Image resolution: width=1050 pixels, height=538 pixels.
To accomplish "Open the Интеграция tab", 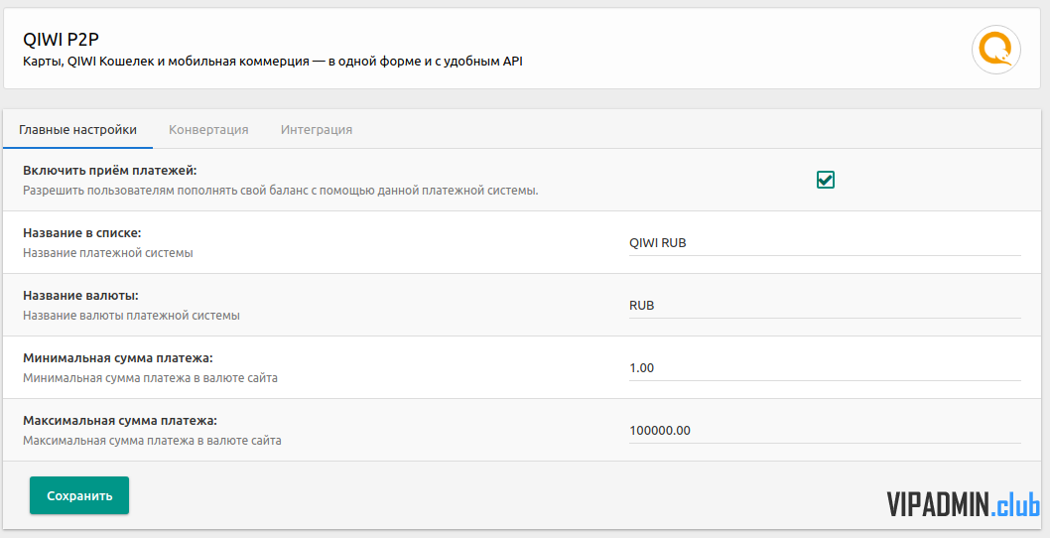I will (316, 129).
